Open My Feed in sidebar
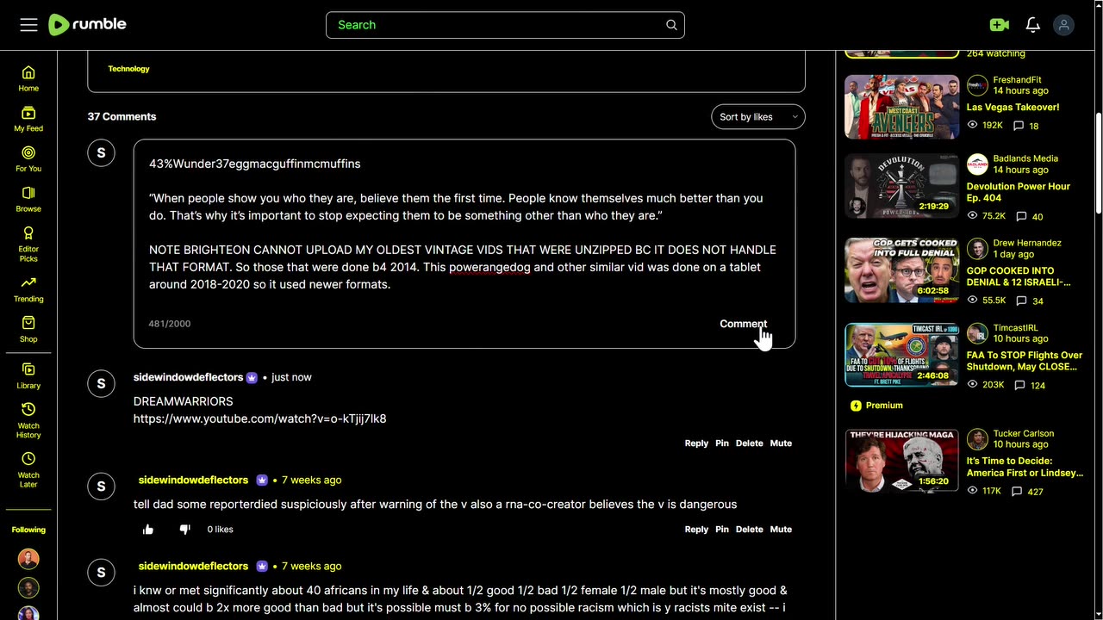Screen dimensions: 1103x620 (28, 119)
